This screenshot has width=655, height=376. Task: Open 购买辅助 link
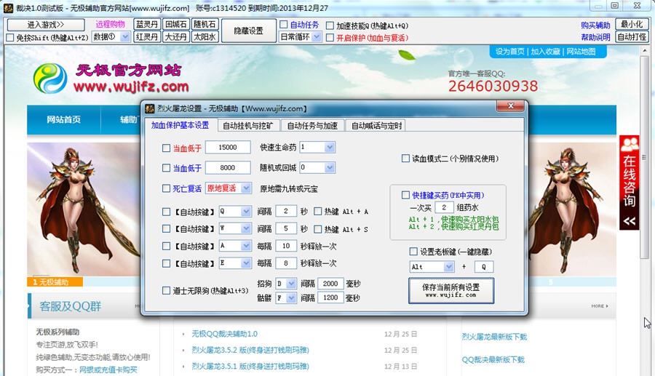[x=595, y=25]
